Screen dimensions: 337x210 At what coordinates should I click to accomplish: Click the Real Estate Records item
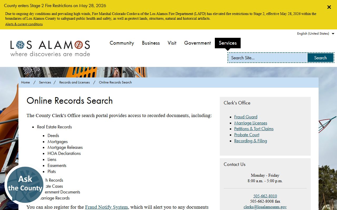tap(54, 127)
